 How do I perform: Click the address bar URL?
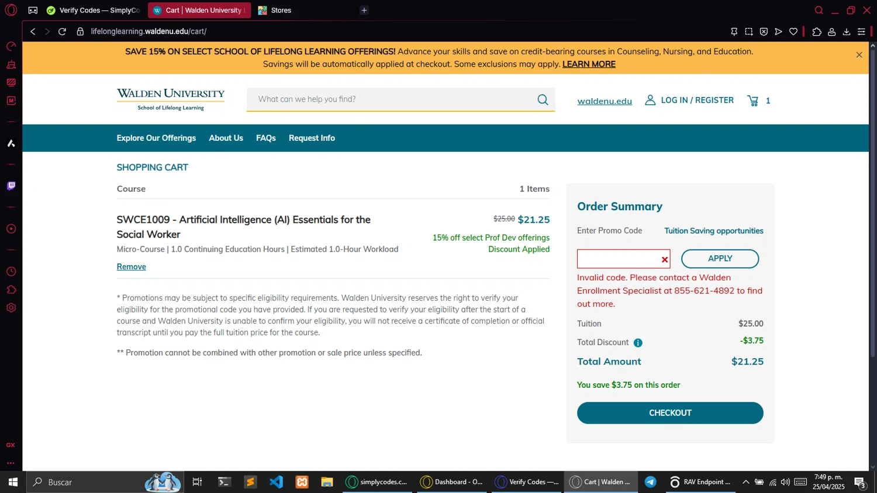tap(149, 32)
